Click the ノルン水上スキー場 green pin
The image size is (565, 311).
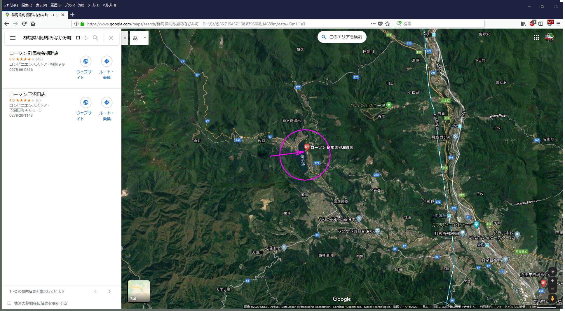click(x=389, y=105)
